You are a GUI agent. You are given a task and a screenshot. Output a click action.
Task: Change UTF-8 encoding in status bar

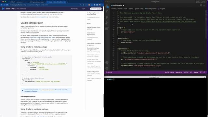186,72
